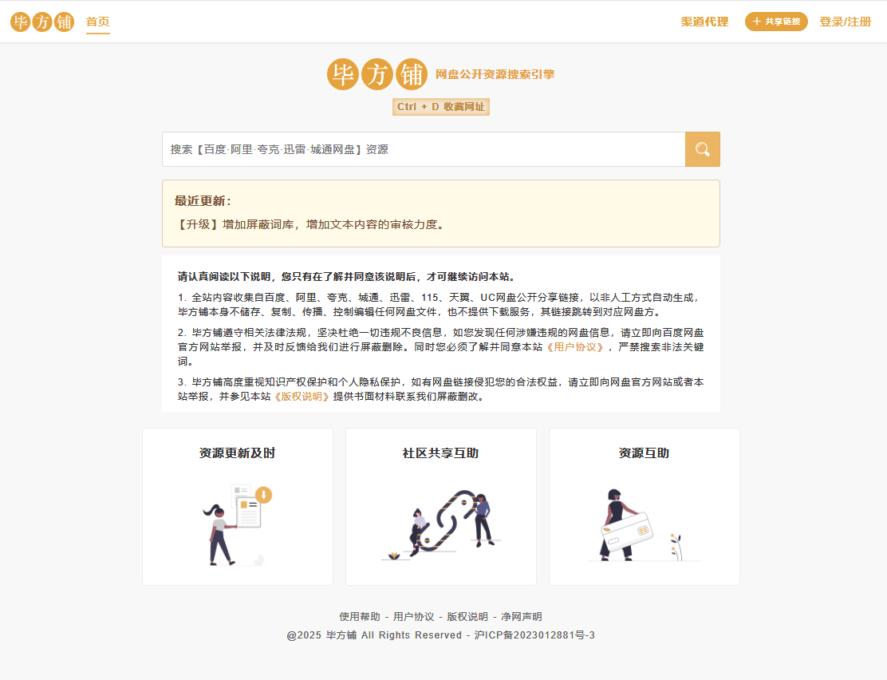Click the Ctrl + D 收藏网址 badge
The height and width of the screenshot is (680, 887).
[x=440, y=107]
